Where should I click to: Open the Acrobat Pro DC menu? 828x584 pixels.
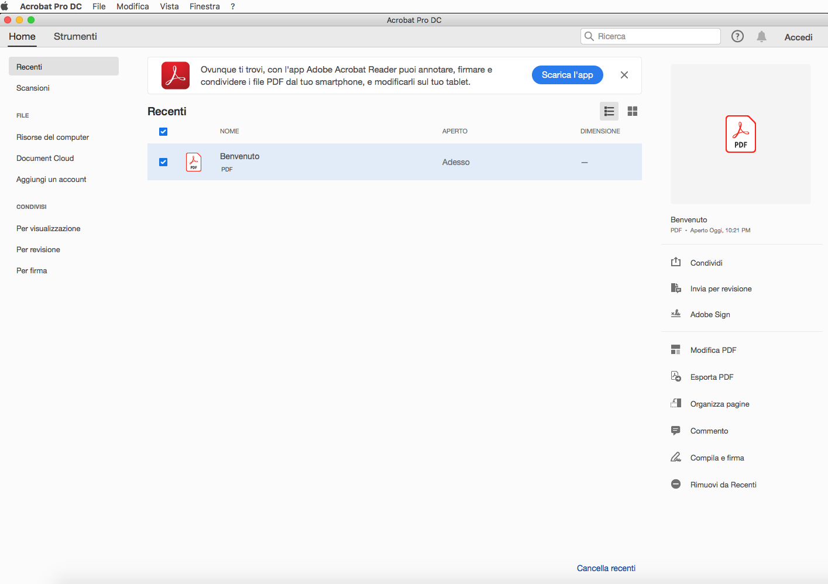pyautogui.click(x=51, y=6)
